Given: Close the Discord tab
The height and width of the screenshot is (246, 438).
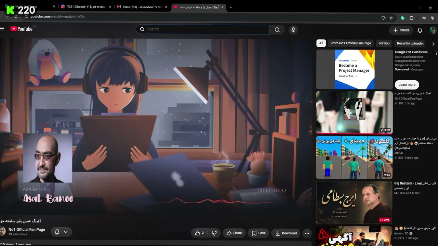Looking at the screenshot, I should coord(110,7).
